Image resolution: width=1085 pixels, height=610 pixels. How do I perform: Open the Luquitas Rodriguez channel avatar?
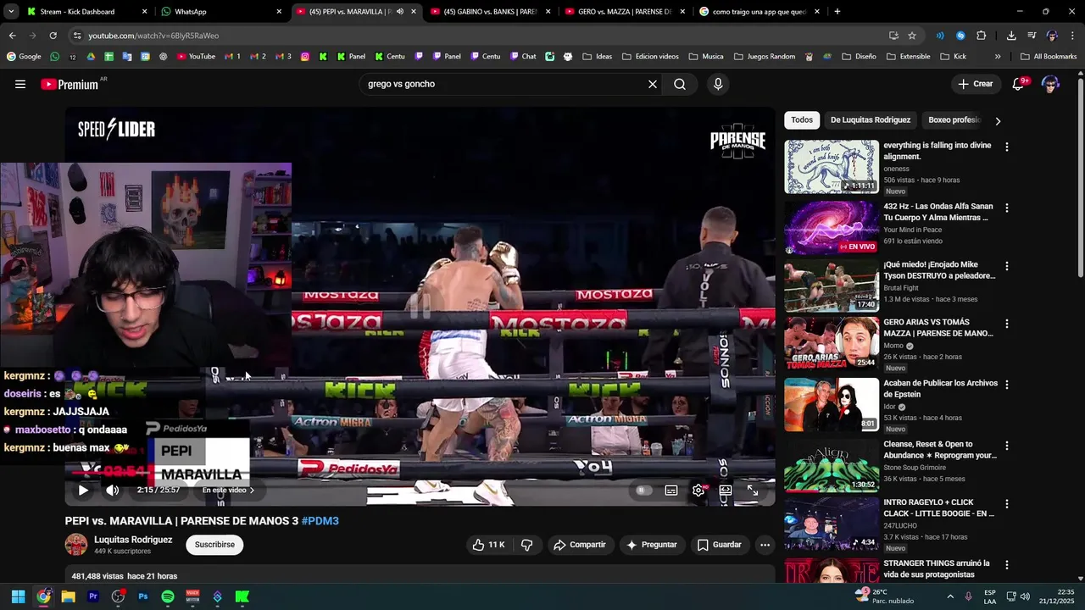point(76,545)
